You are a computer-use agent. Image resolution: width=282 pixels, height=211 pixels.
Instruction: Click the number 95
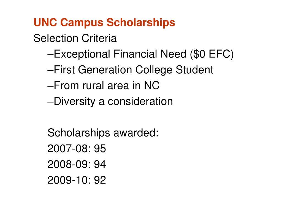(100, 149)
